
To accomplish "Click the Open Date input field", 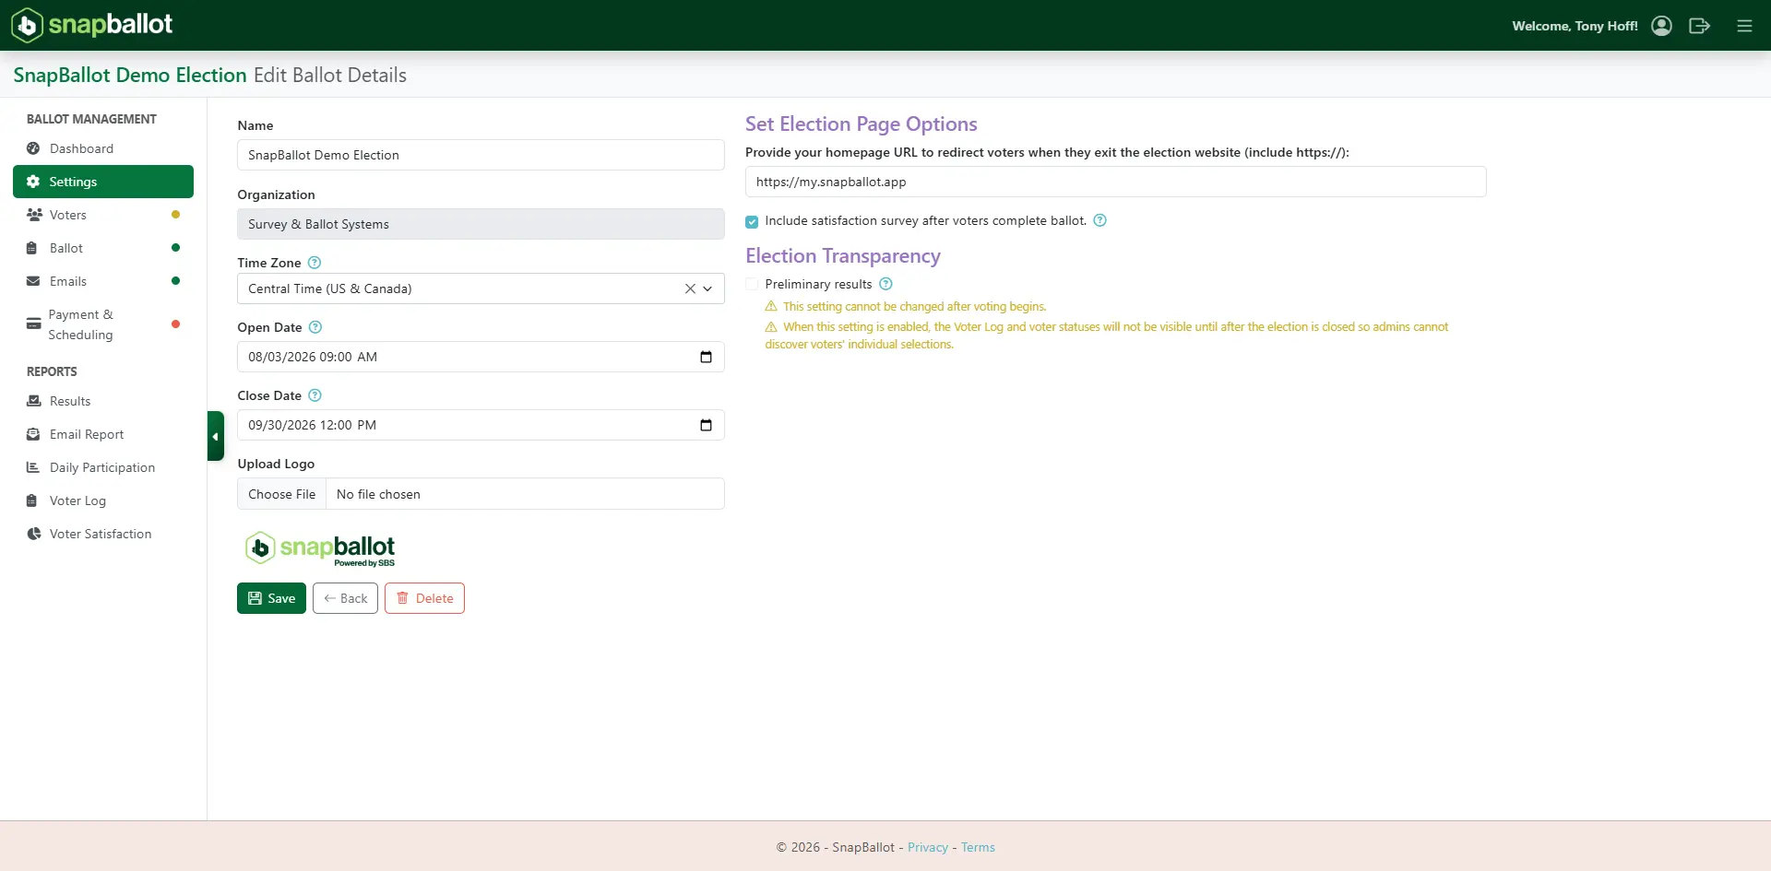I will tap(481, 357).
